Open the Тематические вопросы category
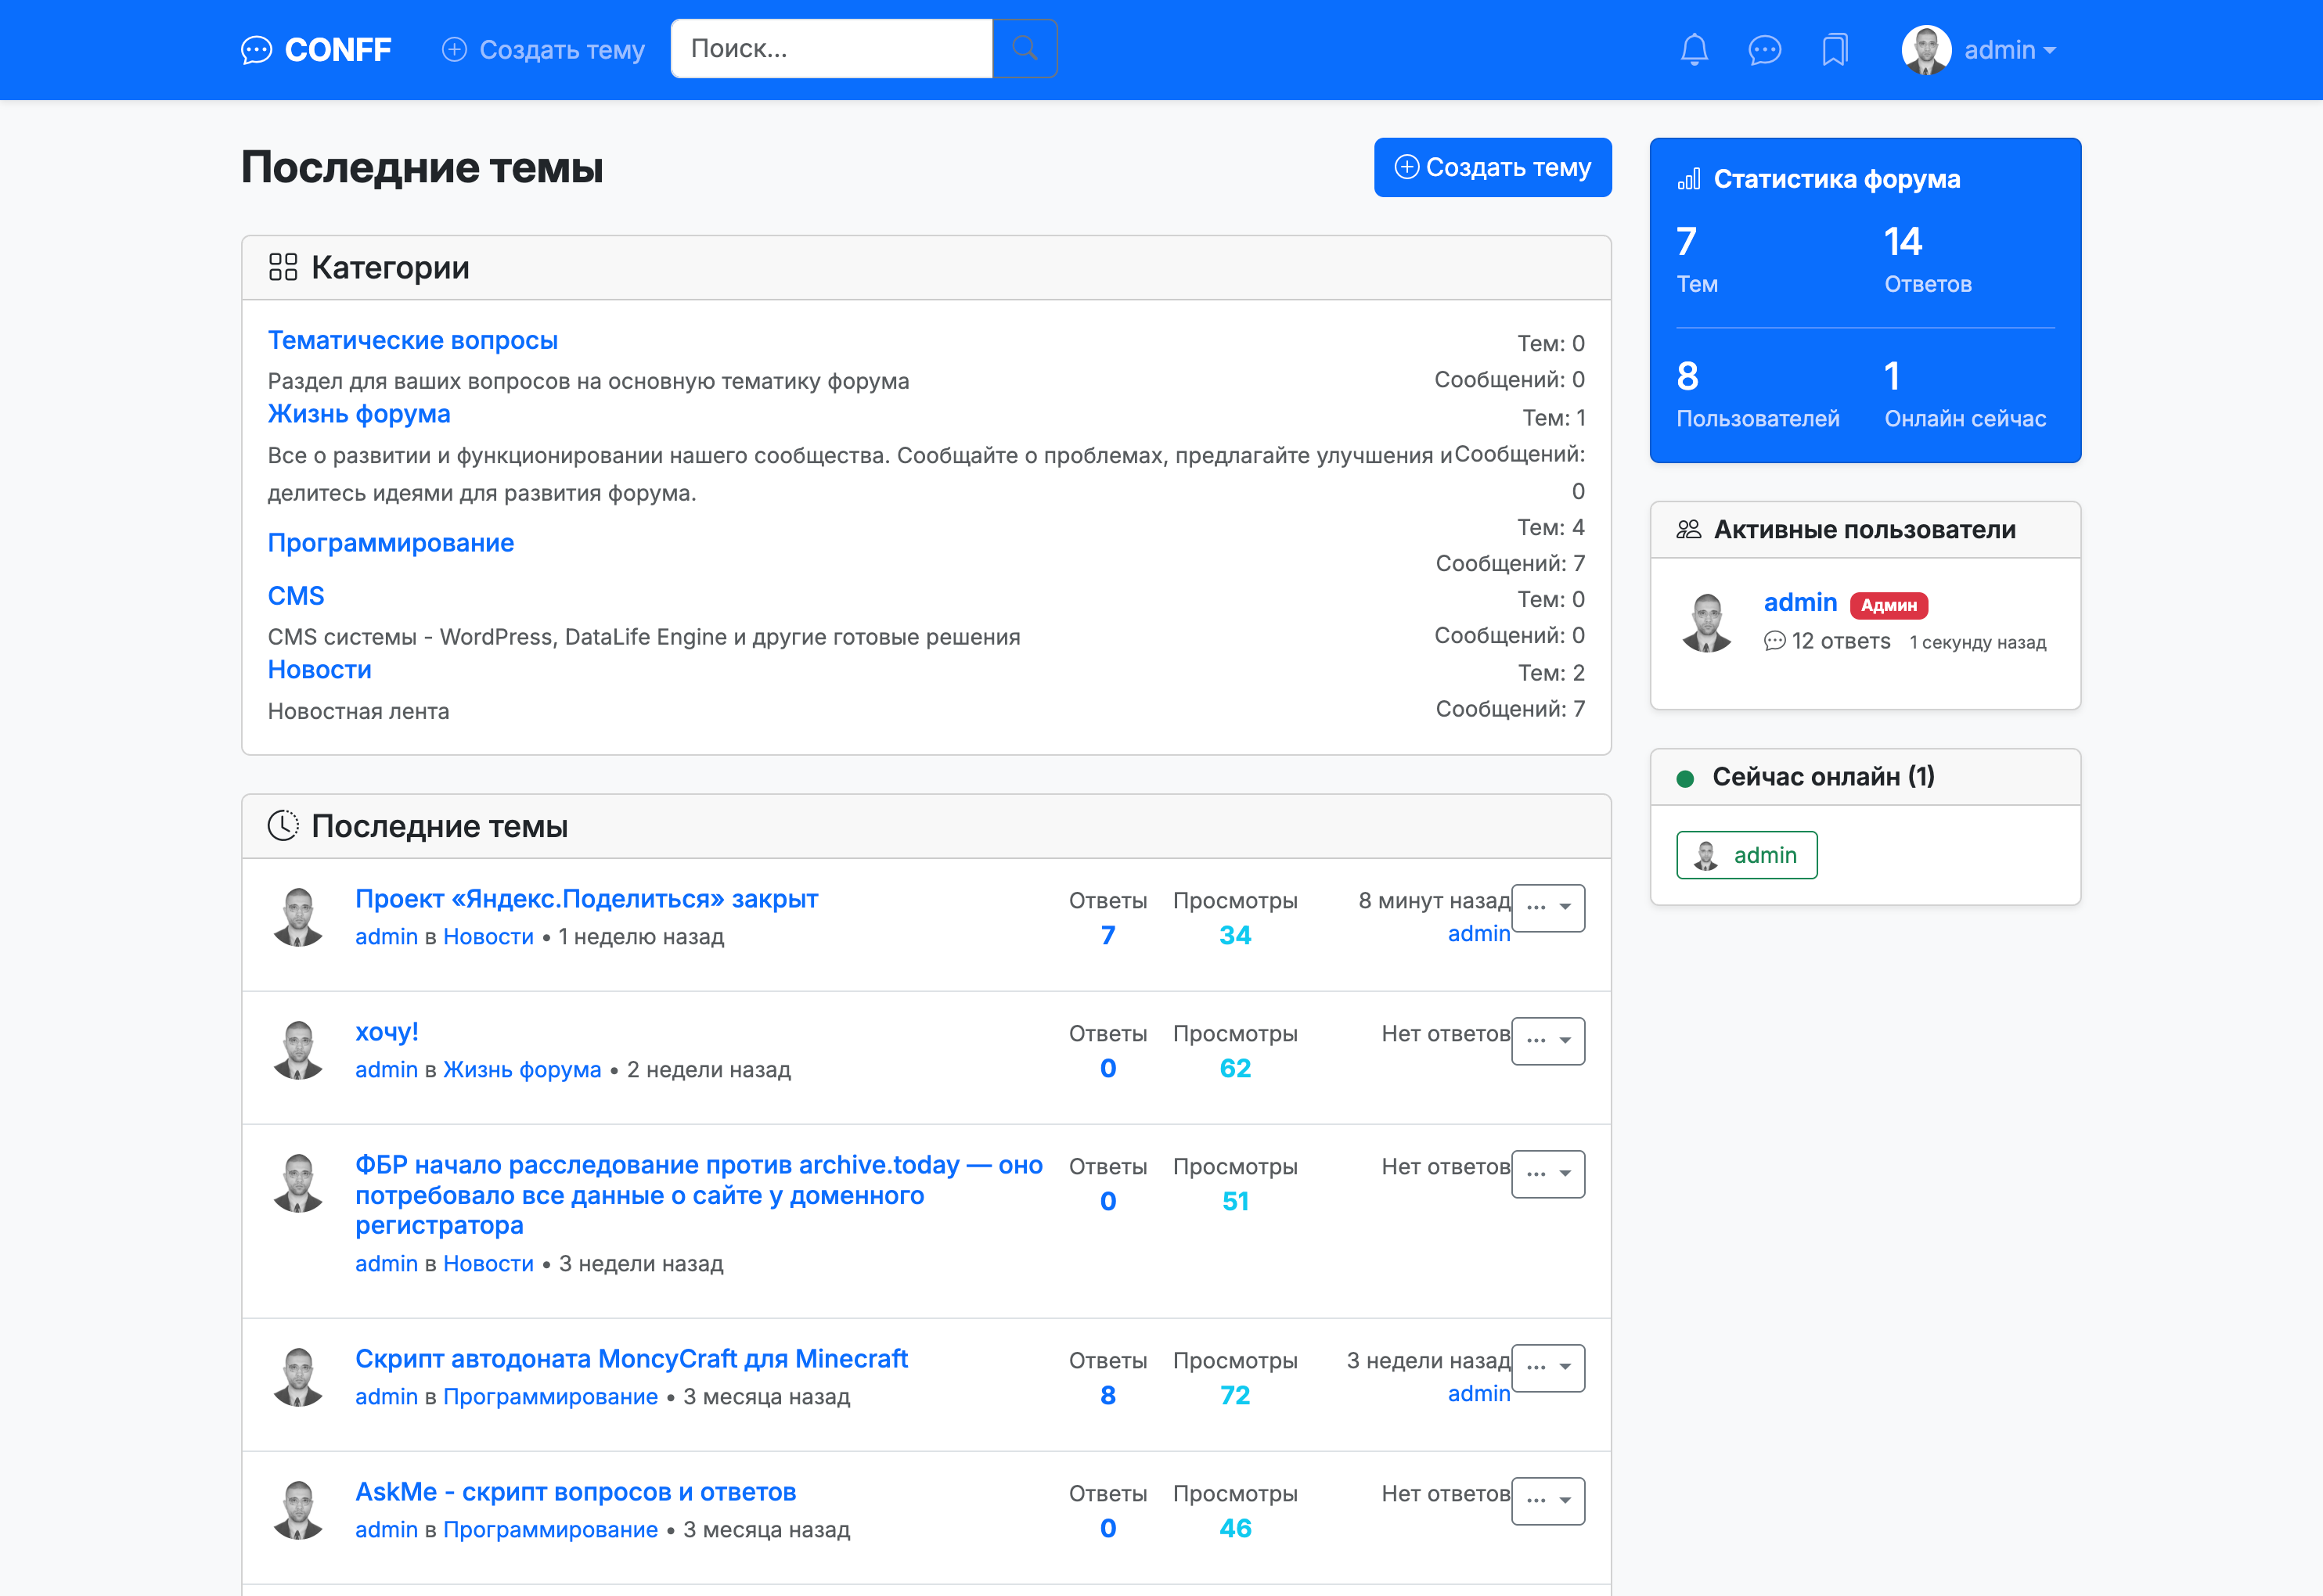Image resolution: width=2323 pixels, height=1596 pixels. pyautogui.click(x=412, y=340)
